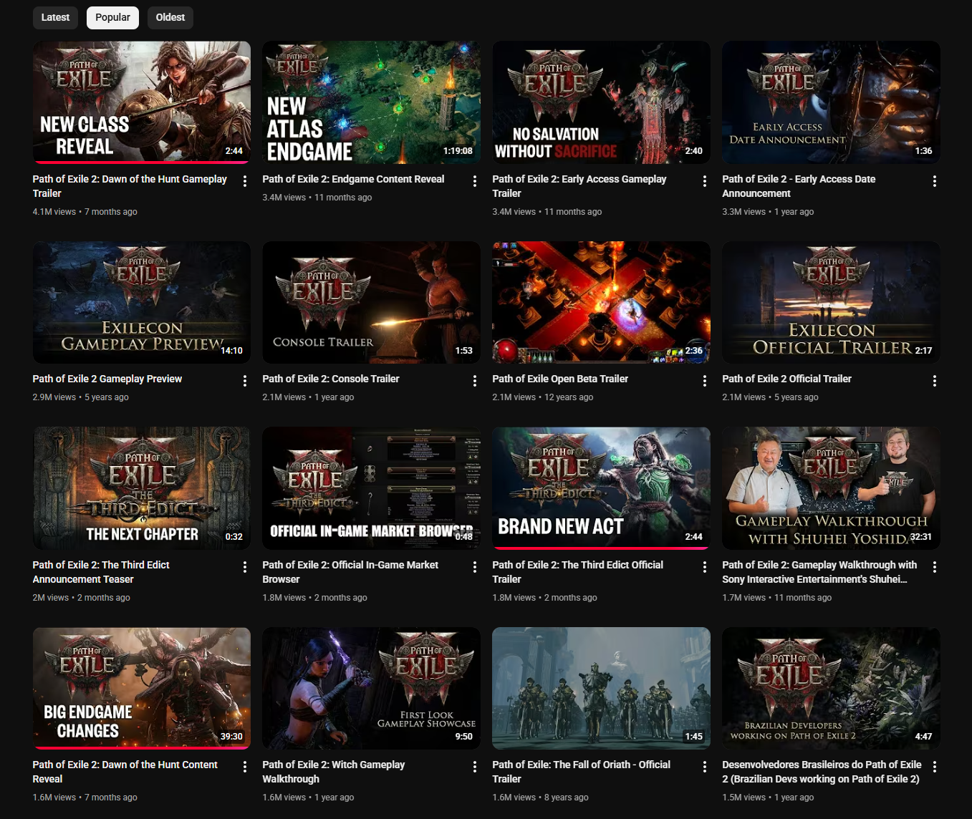
Task: Click the Official In-Game Market Browser thumbnail
Action: click(372, 488)
